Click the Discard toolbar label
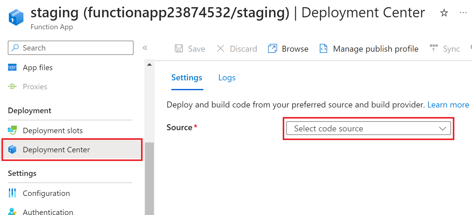 (243, 49)
